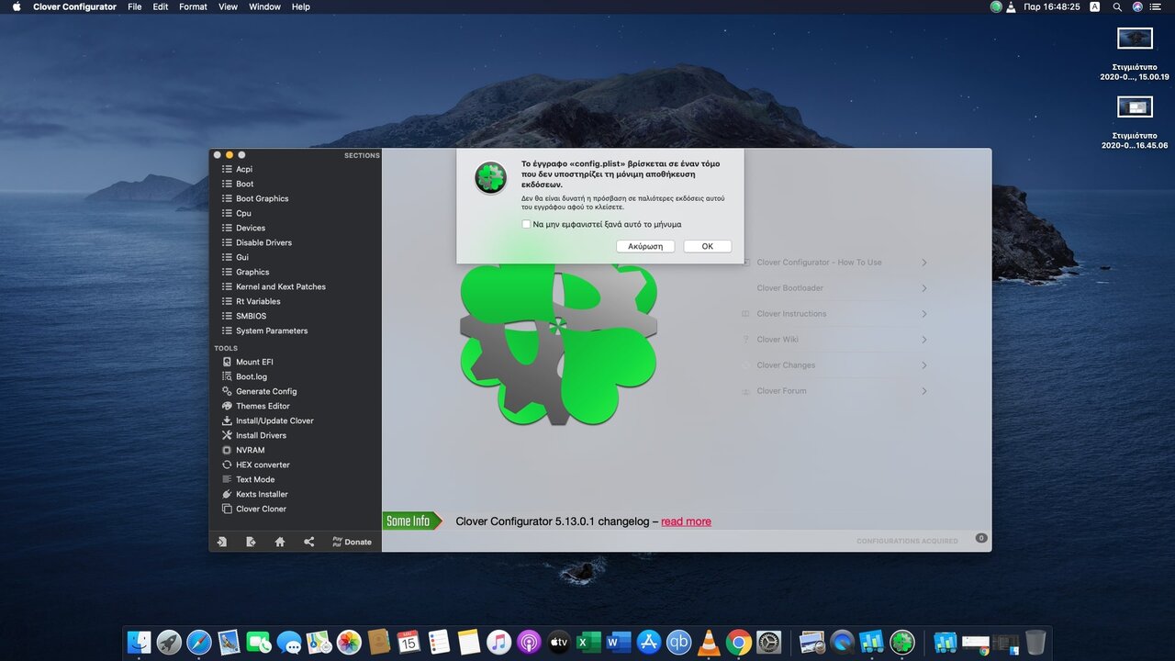This screenshot has width=1175, height=661.
Task: Open the Apple menu
Action: click(17, 6)
